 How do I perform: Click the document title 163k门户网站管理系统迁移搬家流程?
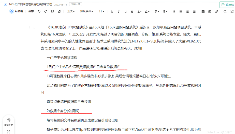coord(30,4)
